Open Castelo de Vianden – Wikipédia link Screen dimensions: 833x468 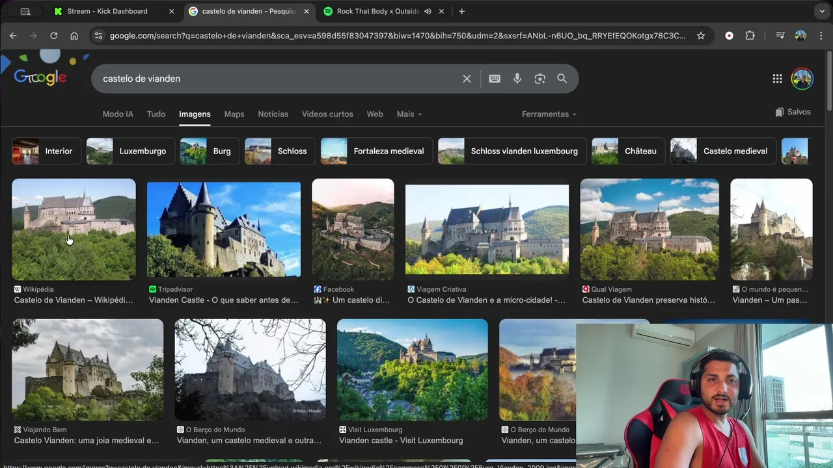click(74, 300)
